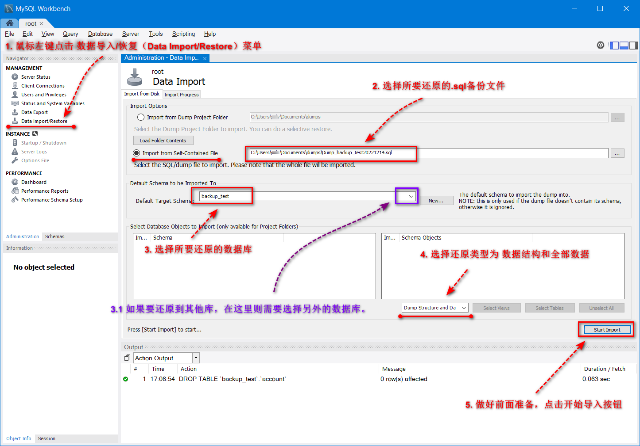This screenshot has width=640, height=446.
Task: Switch to the Administration navigator tab
Action: [x=23, y=236]
